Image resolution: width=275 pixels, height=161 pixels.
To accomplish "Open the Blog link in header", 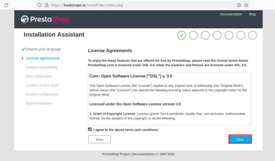I will (252, 14).
